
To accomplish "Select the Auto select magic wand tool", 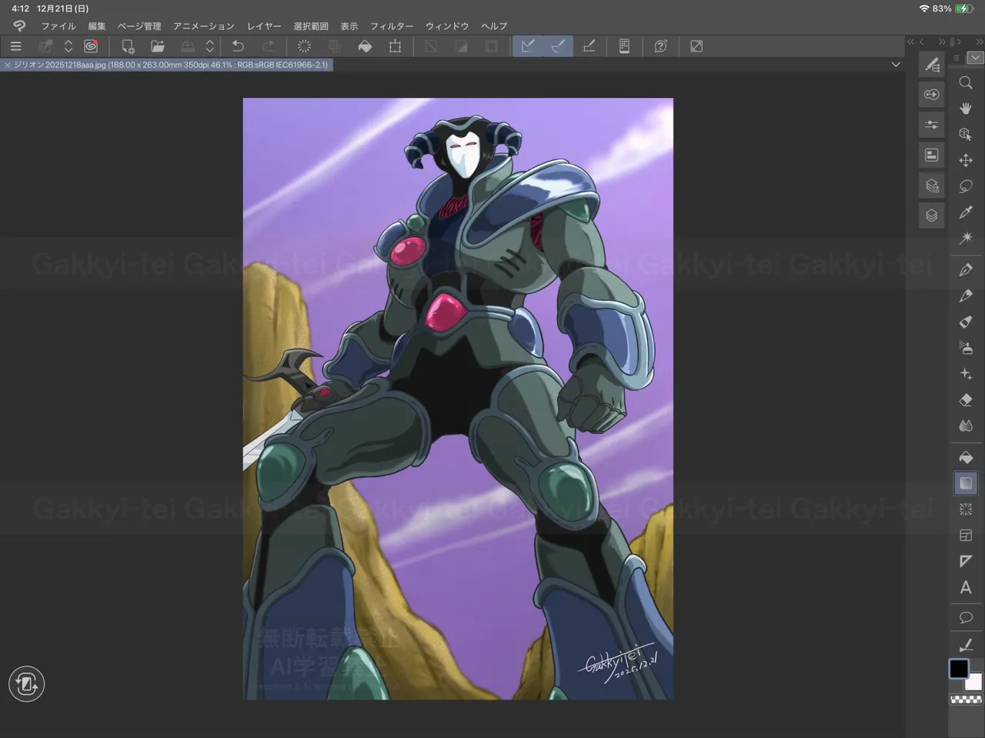I will click(x=966, y=239).
